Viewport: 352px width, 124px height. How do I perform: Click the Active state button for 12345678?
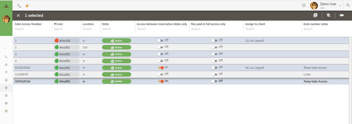[x=116, y=75]
